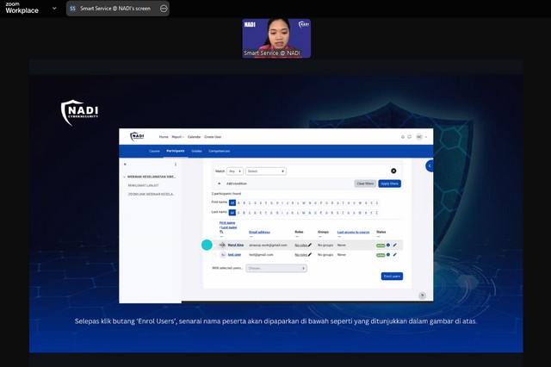Open the Report menu
The width and height of the screenshot is (551, 367).
pyautogui.click(x=176, y=137)
